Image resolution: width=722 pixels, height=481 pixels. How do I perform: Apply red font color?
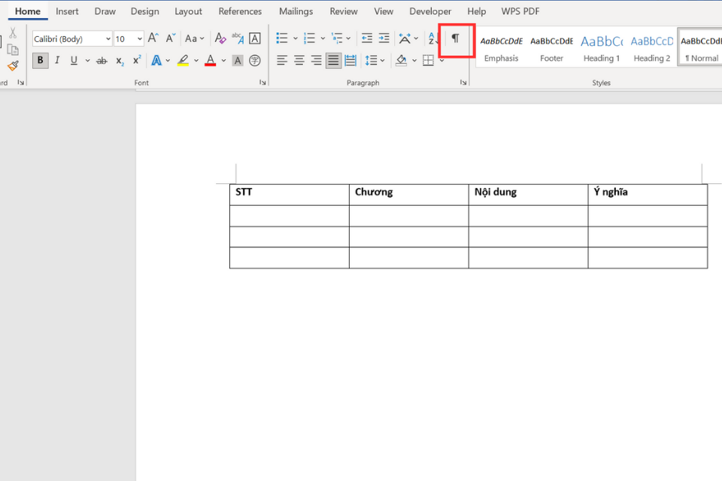(x=211, y=60)
